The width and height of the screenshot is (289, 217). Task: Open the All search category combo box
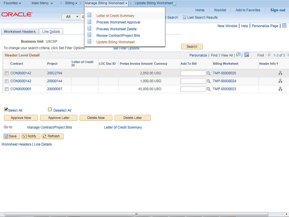[70, 17]
